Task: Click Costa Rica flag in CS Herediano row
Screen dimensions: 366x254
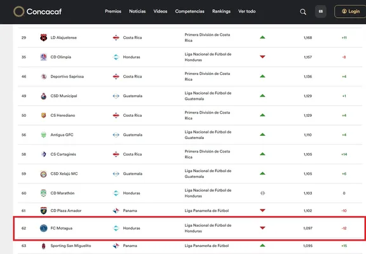Action: click(x=116, y=115)
